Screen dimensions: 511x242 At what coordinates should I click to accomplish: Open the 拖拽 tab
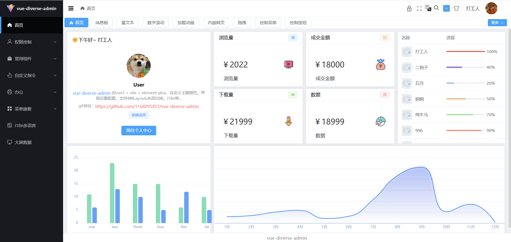pos(242,23)
